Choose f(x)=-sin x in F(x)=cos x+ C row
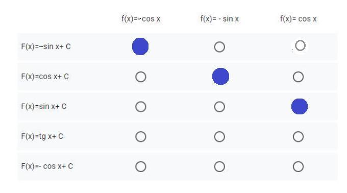 pos(220,77)
